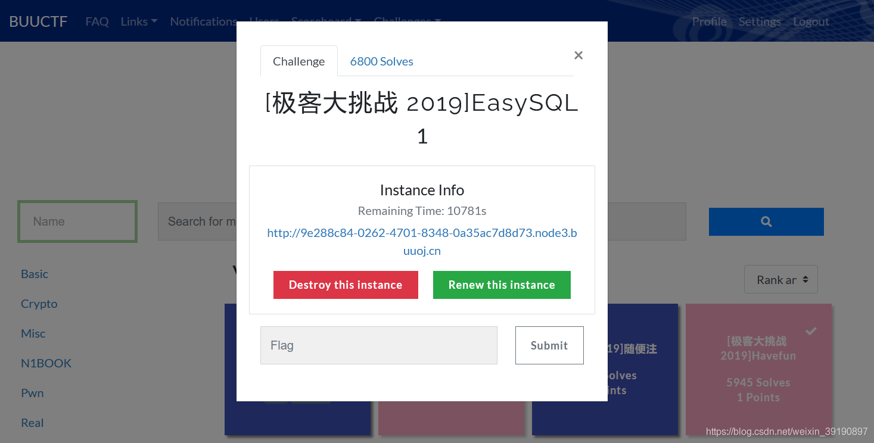
Task: Select the Pwn category
Action: pos(32,393)
